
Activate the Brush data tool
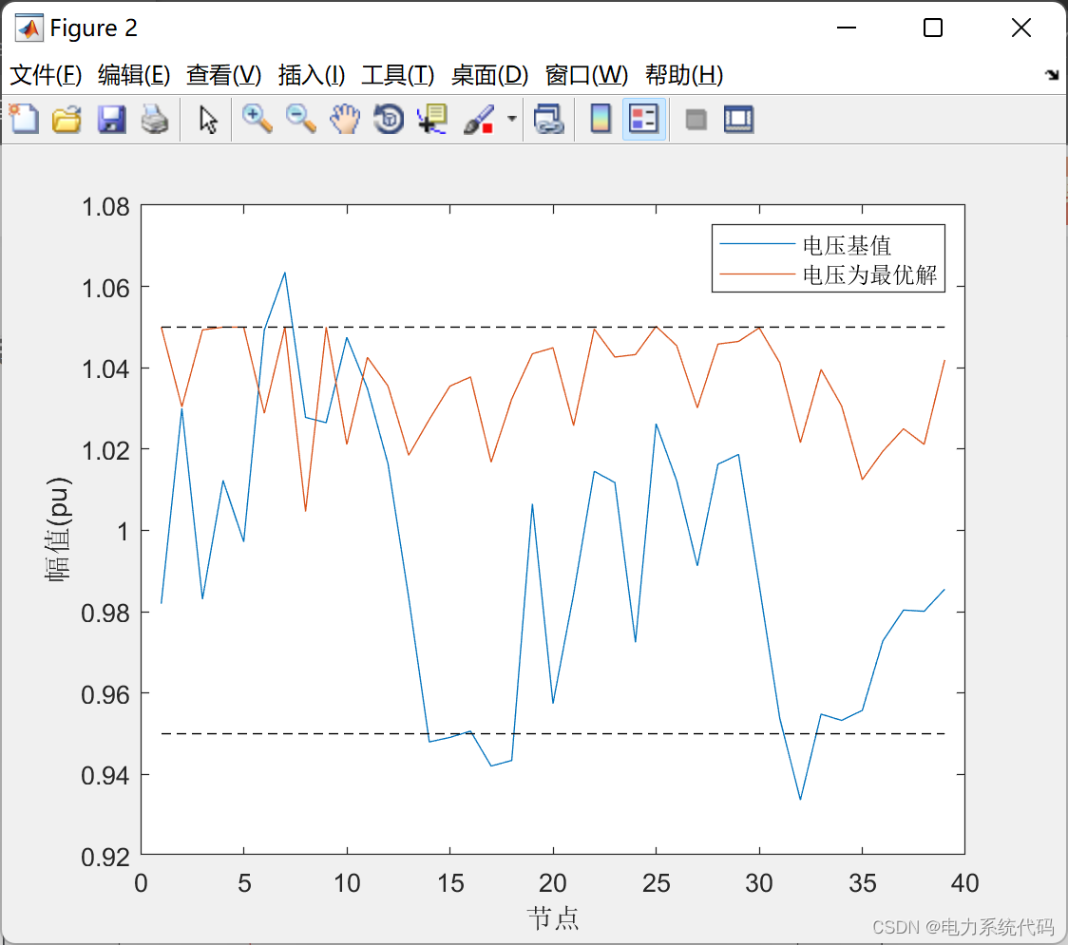(479, 119)
